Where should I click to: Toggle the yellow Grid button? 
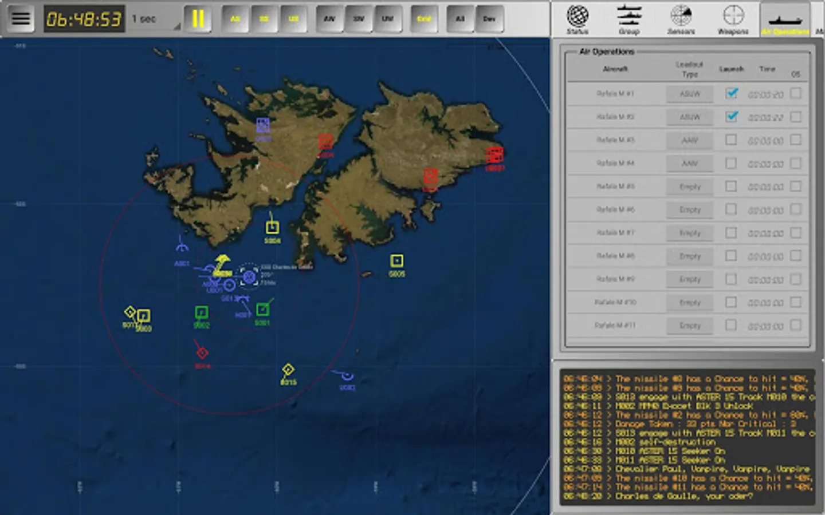(x=424, y=19)
